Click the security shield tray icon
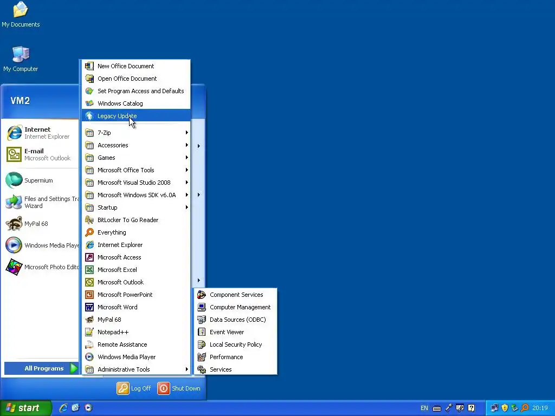Image resolution: width=555 pixels, height=416 pixels. coord(505,408)
